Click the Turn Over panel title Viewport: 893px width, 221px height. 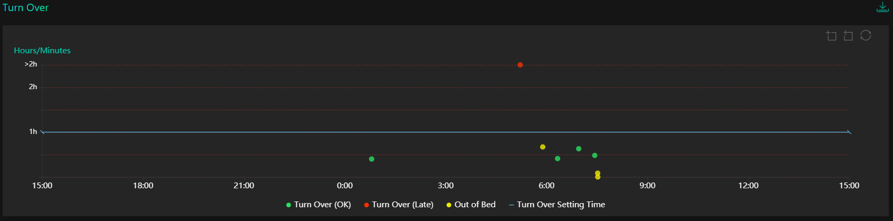click(x=25, y=7)
